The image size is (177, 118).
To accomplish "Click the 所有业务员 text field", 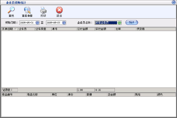I will click(x=105, y=23).
